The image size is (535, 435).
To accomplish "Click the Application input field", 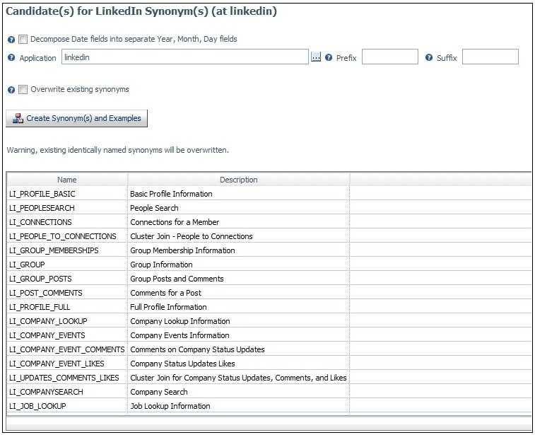I will (185, 57).
